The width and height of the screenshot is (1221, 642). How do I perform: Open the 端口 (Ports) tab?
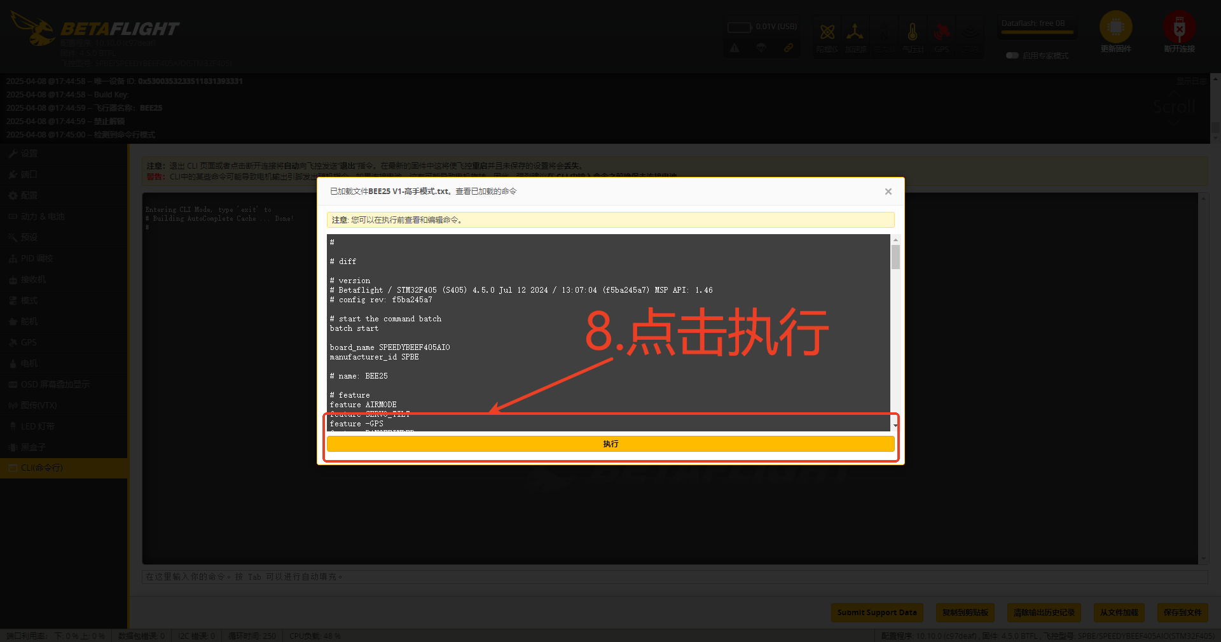coord(64,174)
